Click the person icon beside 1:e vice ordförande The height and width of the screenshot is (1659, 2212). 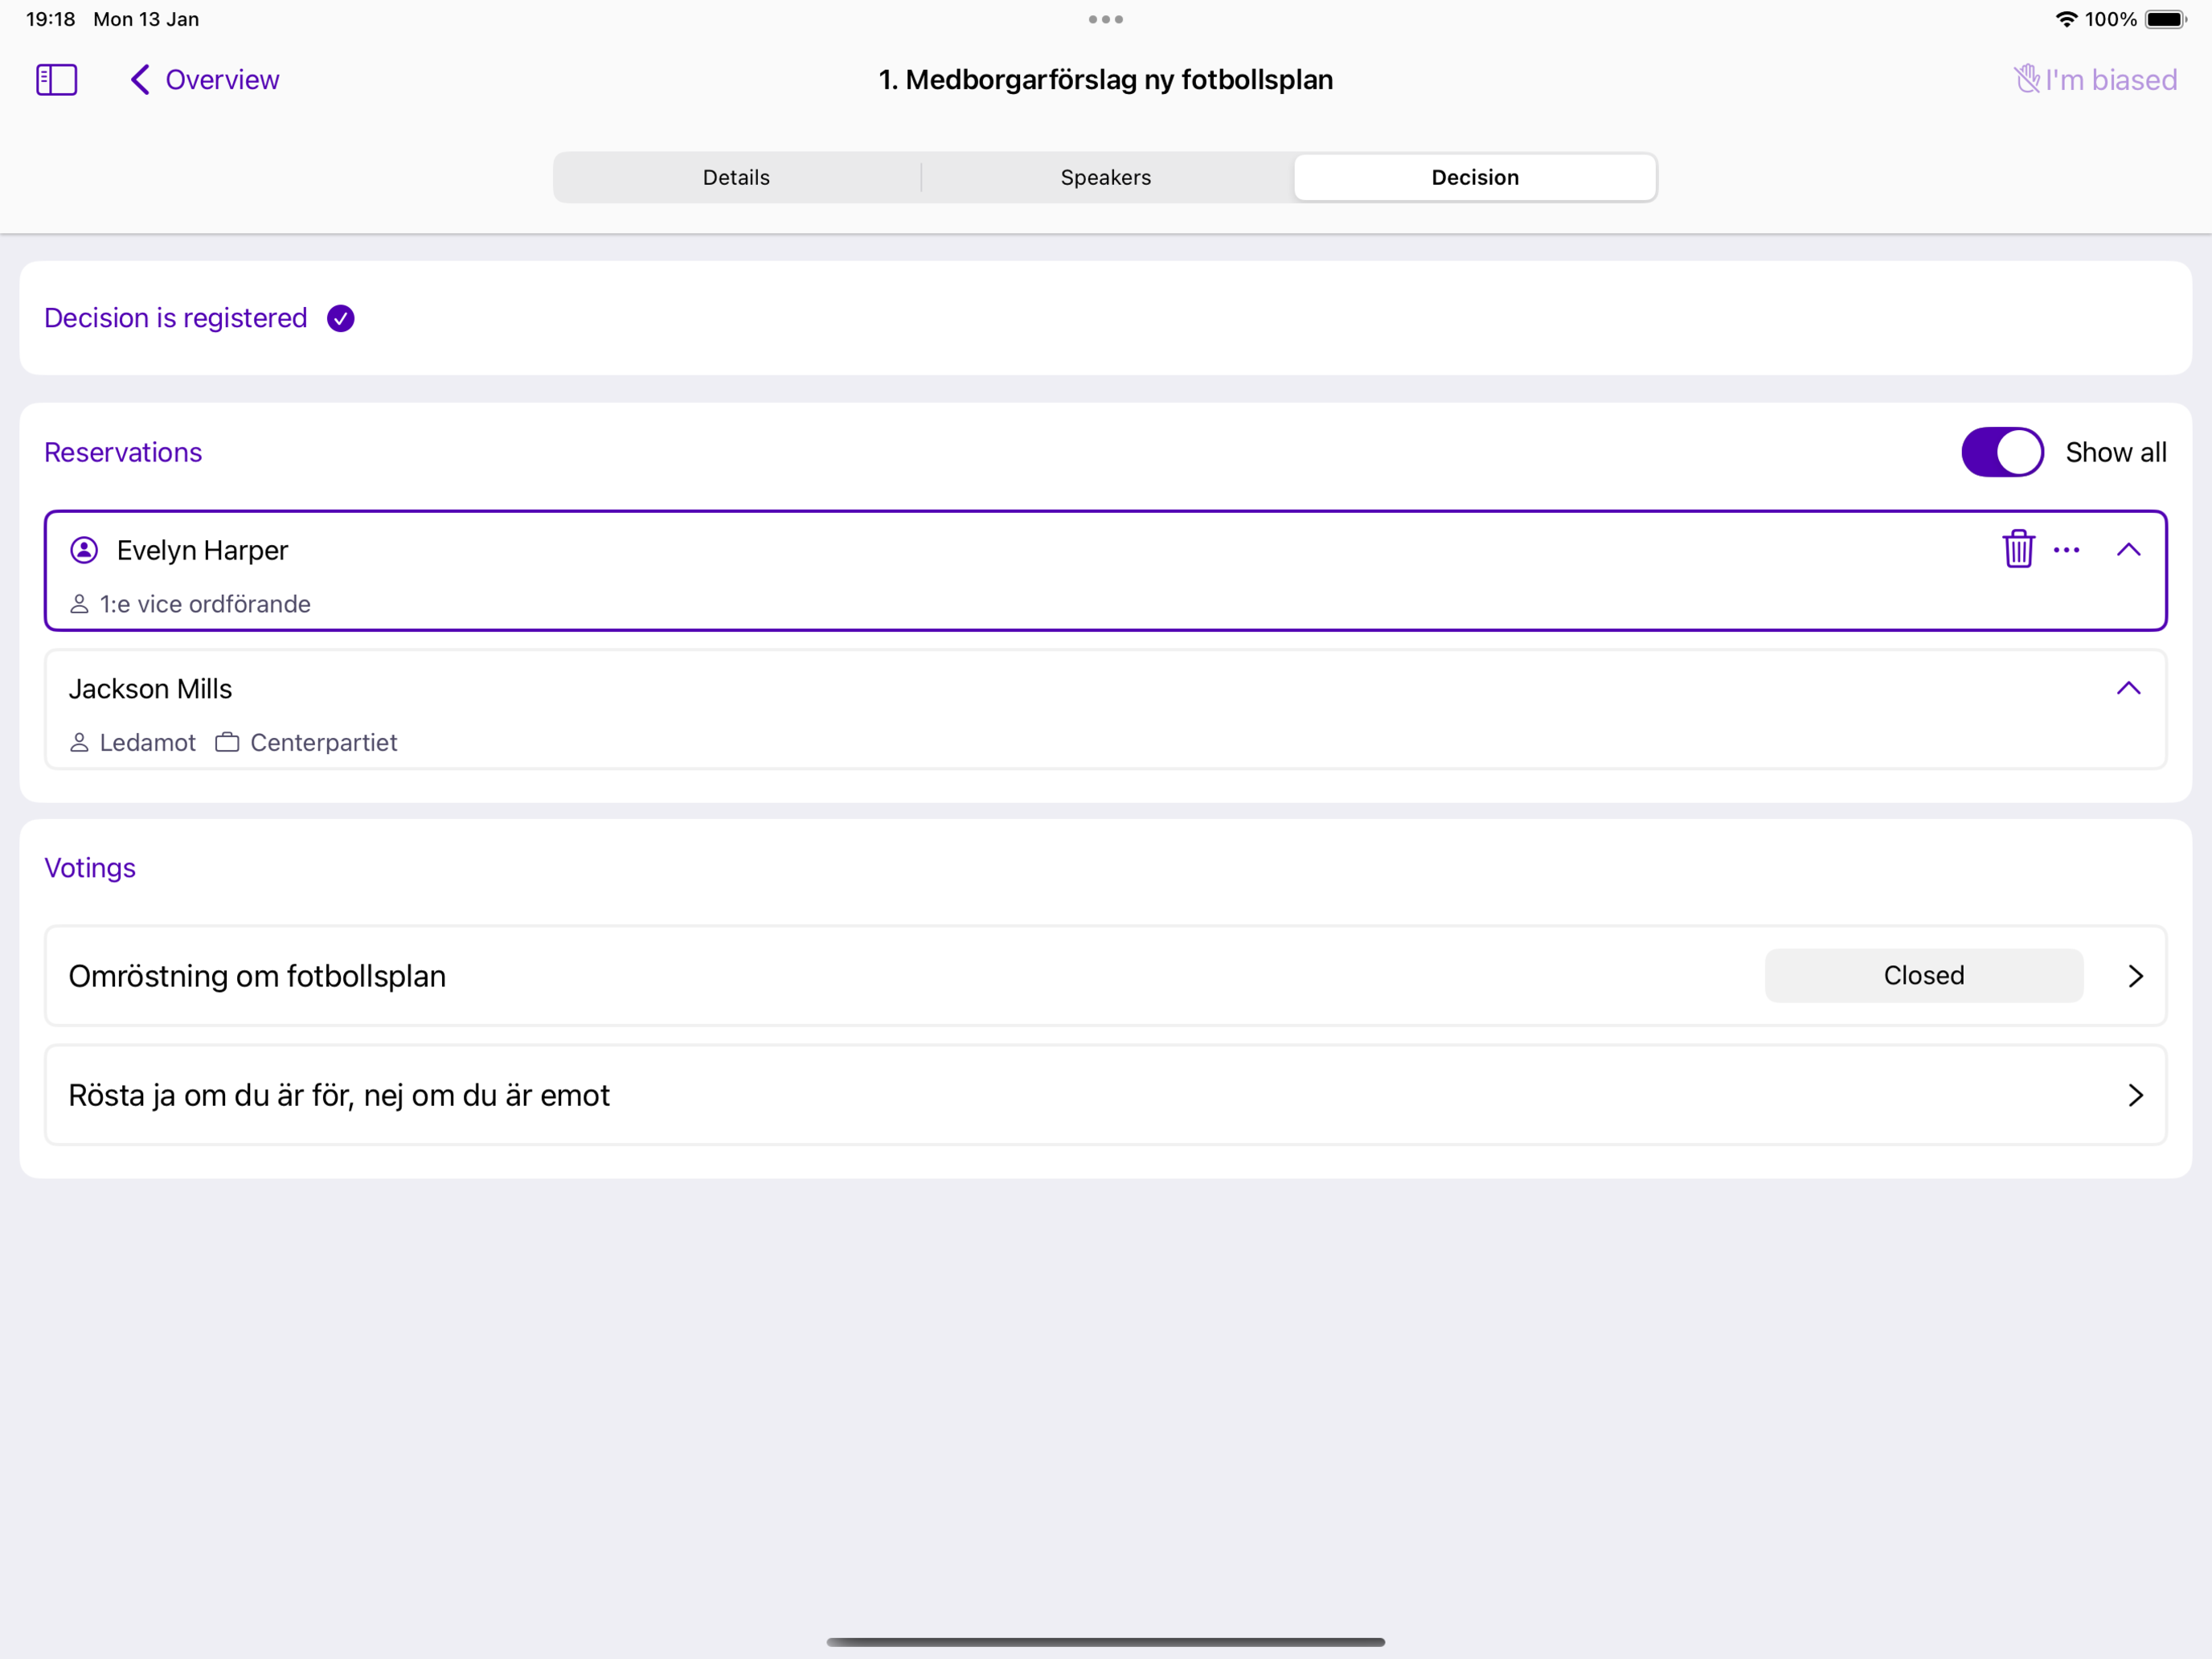tap(79, 604)
